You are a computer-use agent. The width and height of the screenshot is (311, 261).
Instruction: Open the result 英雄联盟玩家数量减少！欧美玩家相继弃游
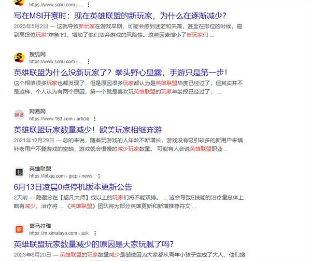(88, 130)
